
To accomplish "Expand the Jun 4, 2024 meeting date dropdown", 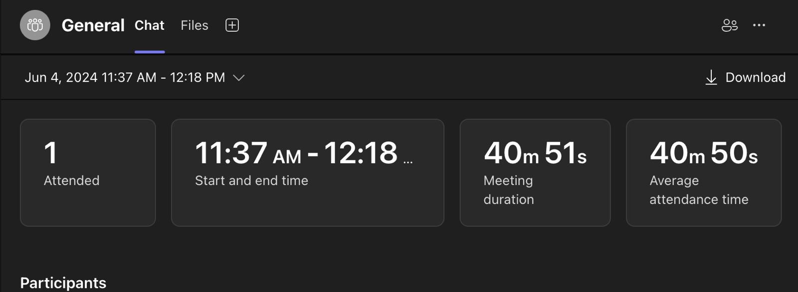I will (125, 78).
